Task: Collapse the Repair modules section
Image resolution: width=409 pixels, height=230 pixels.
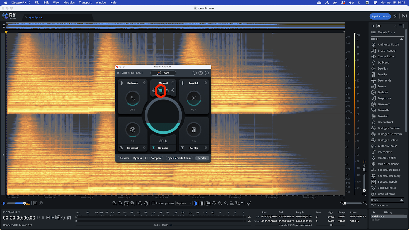Action: pyautogui.click(x=402, y=39)
